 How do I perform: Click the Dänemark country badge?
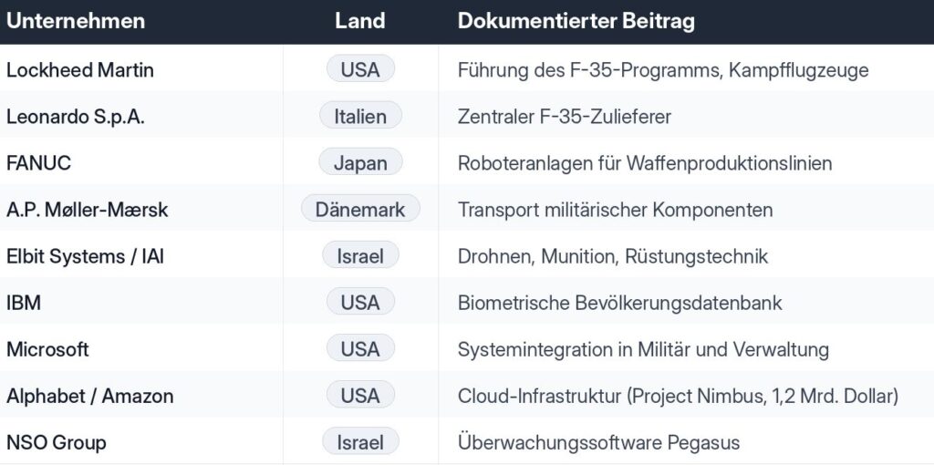pyautogui.click(x=360, y=209)
